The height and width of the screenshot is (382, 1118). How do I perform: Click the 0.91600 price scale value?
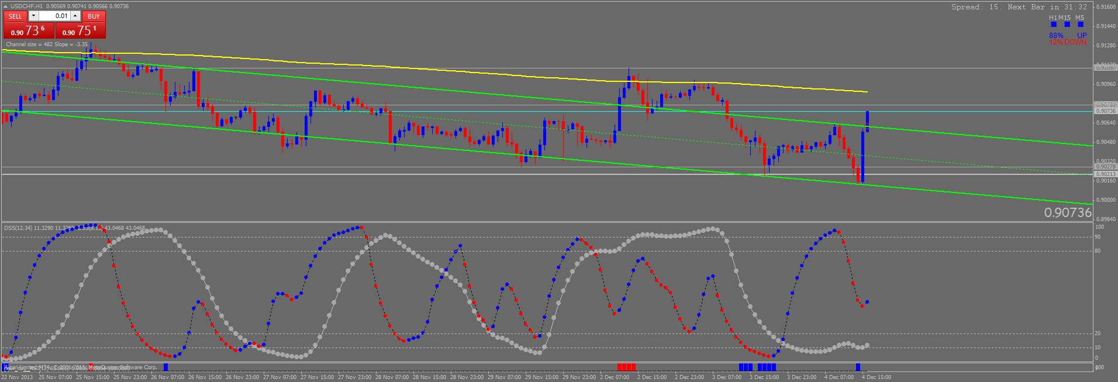point(1106,7)
